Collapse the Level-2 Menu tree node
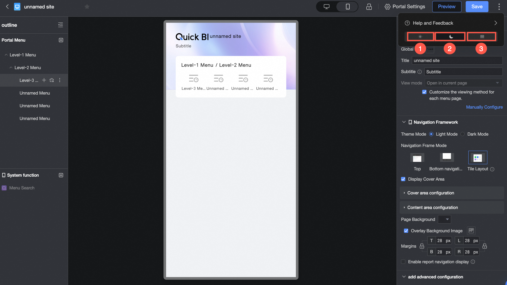Viewport: 507px width, 285px height. coord(11,68)
